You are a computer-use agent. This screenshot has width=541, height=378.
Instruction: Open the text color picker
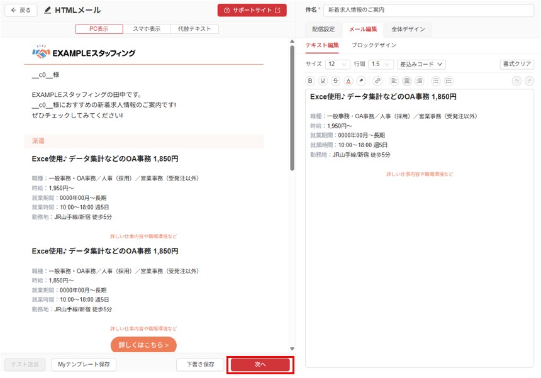click(348, 81)
